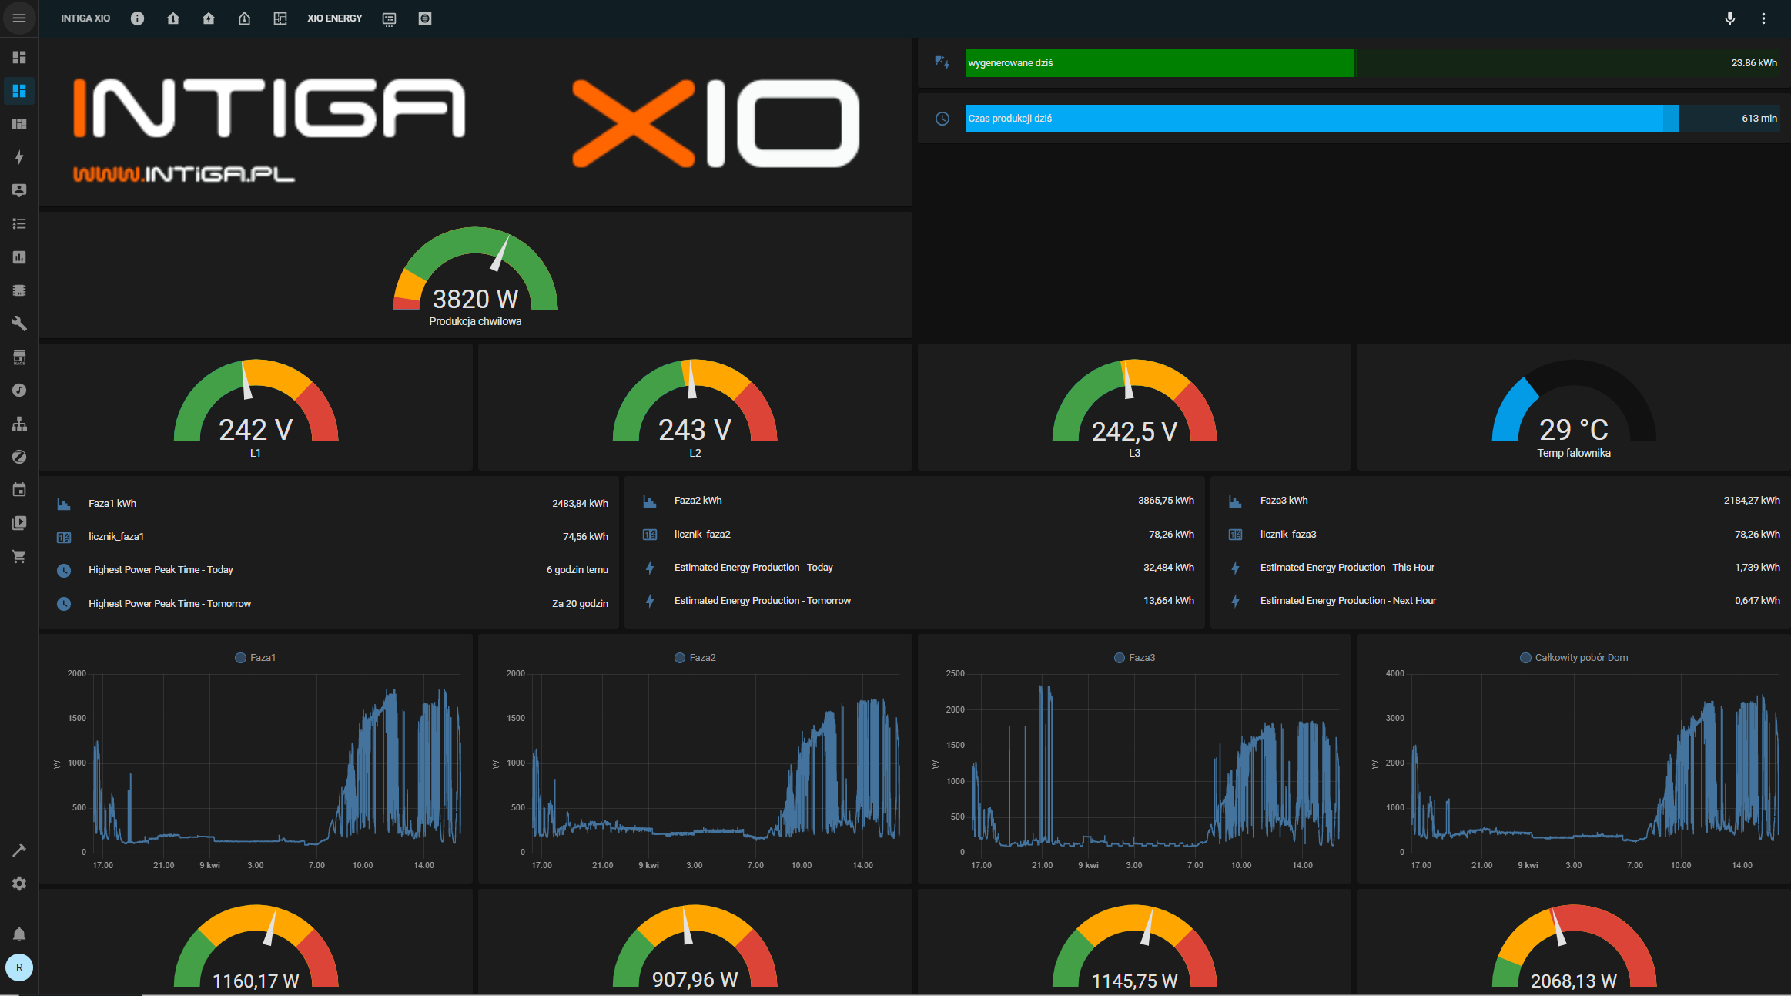Show notifications via the bell icon

19,934
